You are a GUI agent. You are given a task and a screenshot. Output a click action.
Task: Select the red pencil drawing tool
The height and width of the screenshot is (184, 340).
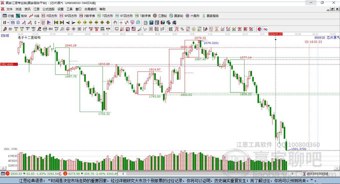coord(5,29)
